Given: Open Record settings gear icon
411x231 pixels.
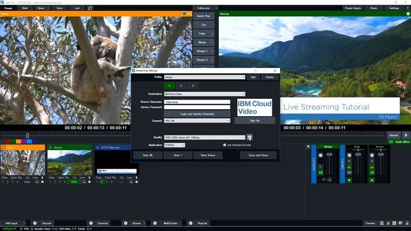Looking at the screenshot, I should point(35,223).
